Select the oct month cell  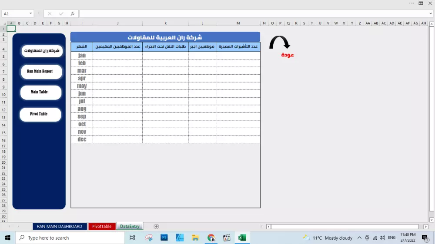(82, 124)
